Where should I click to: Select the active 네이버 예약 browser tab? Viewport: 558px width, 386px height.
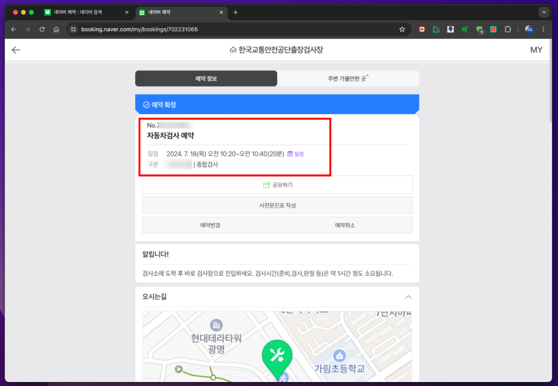pyautogui.click(x=181, y=13)
